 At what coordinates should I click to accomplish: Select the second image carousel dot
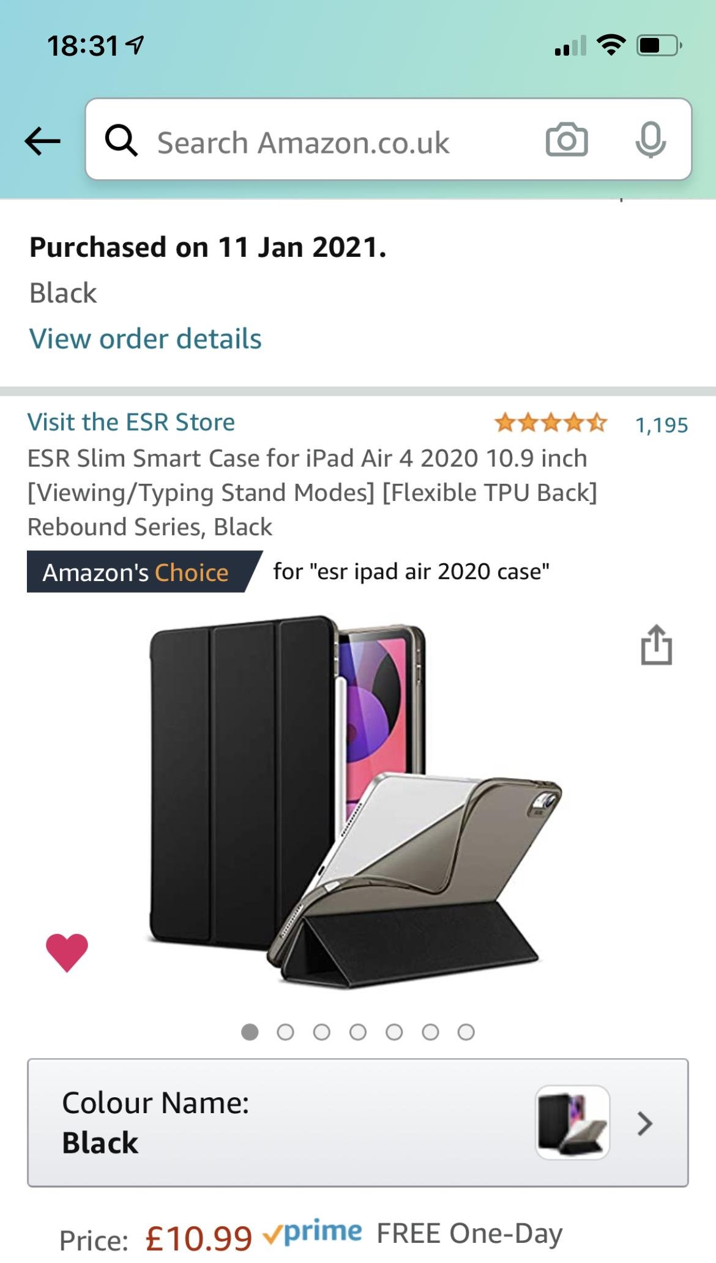coord(285,1032)
